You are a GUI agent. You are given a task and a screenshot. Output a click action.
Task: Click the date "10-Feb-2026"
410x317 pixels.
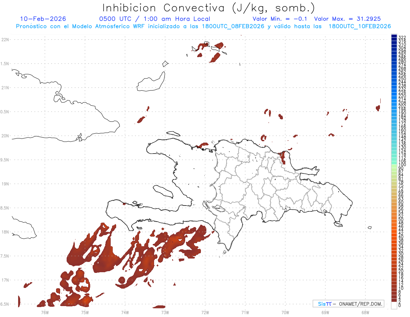pyautogui.click(x=43, y=19)
